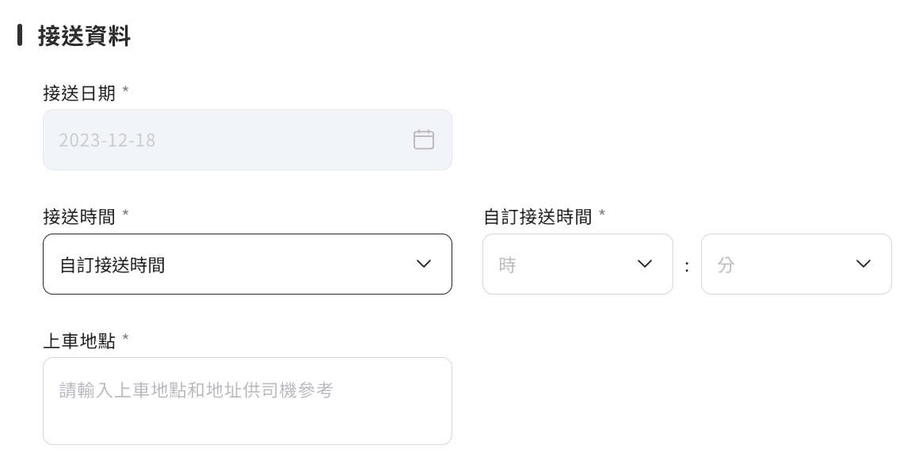Click the 上車地點 field label
The height and width of the screenshot is (464, 911).
coord(79,341)
